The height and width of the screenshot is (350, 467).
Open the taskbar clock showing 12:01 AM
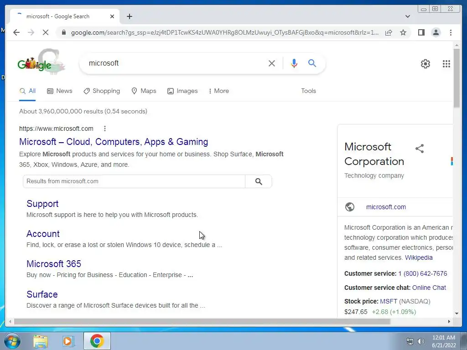point(444,341)
